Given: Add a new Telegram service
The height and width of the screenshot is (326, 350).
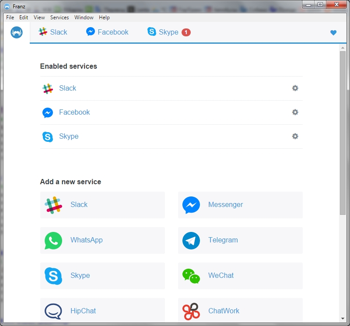Looking at the screenshot, I should pyautogui.click(x=240, y=241).
